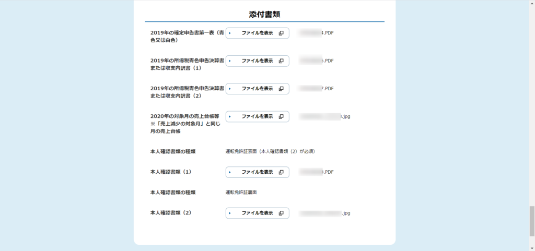This screenshot has height=251, width=535.
Task: Click the 添付書類 section heading
Action: click(x=264, y=14)
